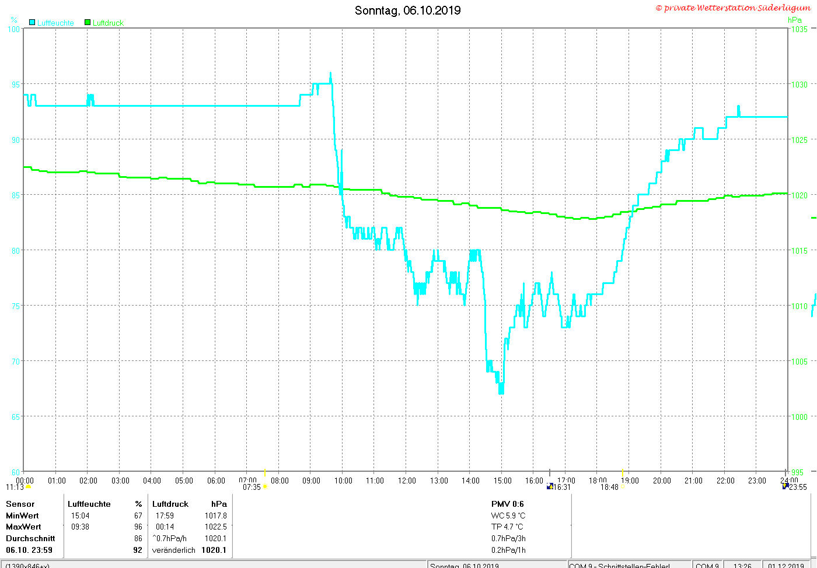The image size is (817, 568).
Task: Click the yellow marker next to 11:13
Action: (28, 487)
